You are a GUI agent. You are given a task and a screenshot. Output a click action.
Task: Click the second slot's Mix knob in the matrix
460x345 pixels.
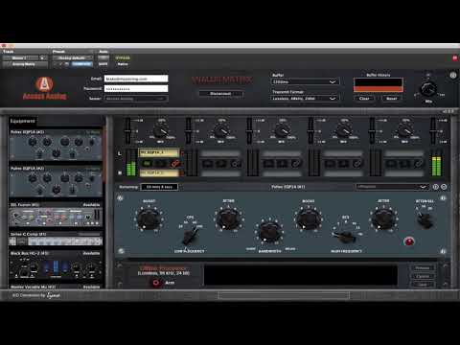tap(221, 131)
